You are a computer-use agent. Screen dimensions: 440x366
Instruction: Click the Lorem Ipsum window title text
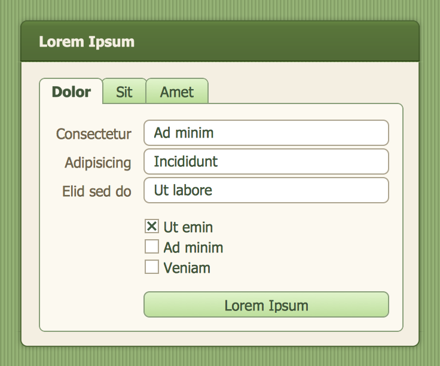pyautogui.click(x=87, y=42)
